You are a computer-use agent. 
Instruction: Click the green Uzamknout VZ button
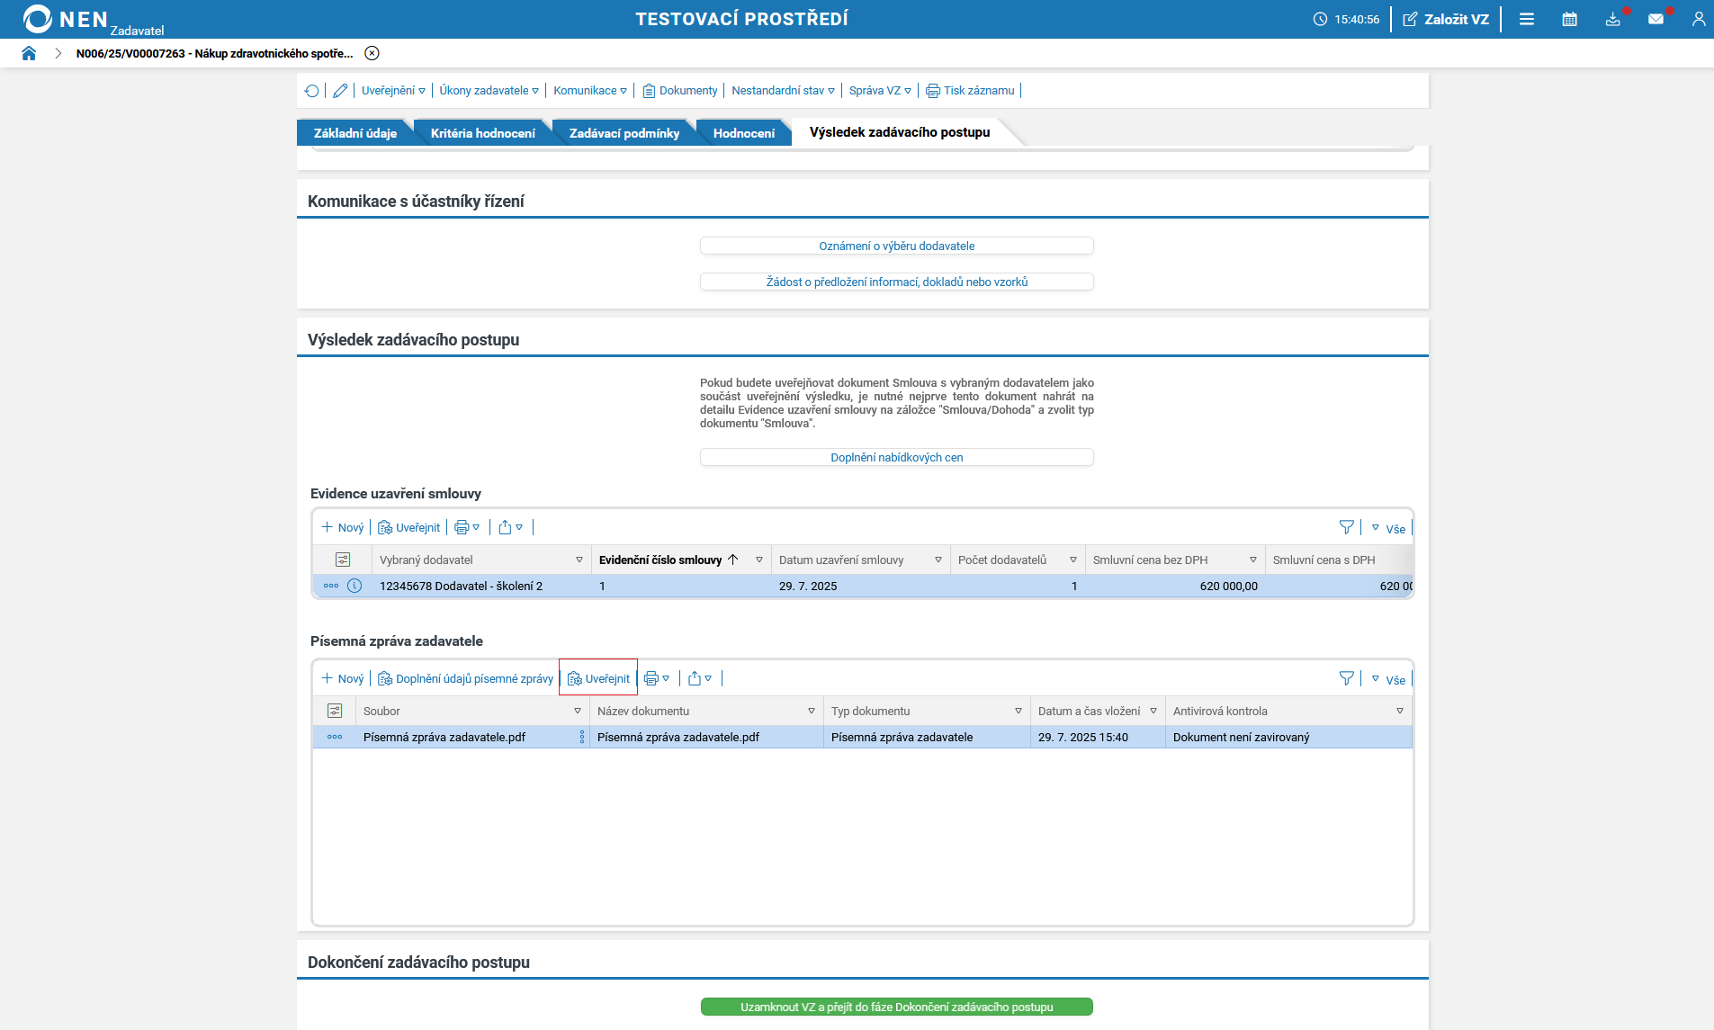pos(896,1007)
